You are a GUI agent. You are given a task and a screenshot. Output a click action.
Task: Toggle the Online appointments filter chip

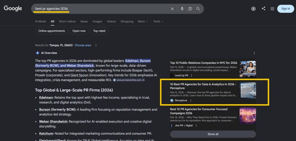tap(51, 31)
